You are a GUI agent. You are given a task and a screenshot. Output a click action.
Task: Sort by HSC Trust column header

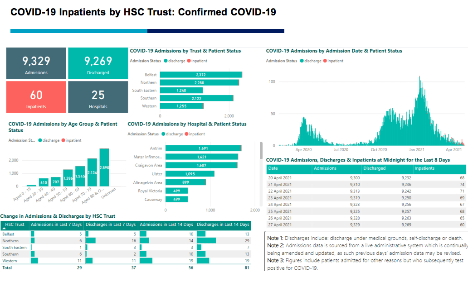pyautogui.click(x=15, y=225)
